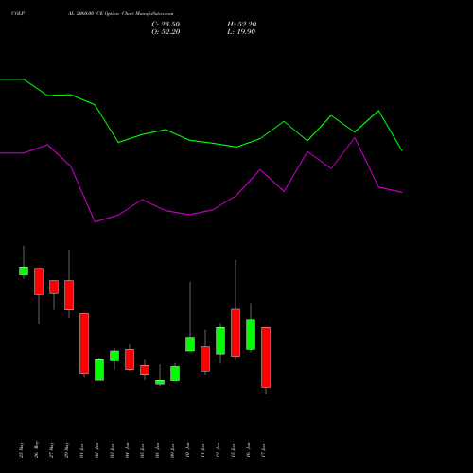
Task: Click the '05 Jun' date axis label
Action: (x=142, y=450)
